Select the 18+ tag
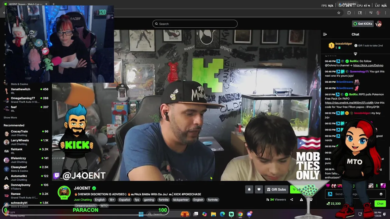The height and width of the screenshot is (219, 390). click(112, 200)
